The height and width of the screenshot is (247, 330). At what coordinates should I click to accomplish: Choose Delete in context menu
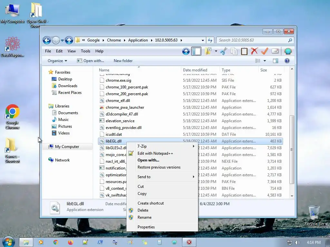[162, 210]
